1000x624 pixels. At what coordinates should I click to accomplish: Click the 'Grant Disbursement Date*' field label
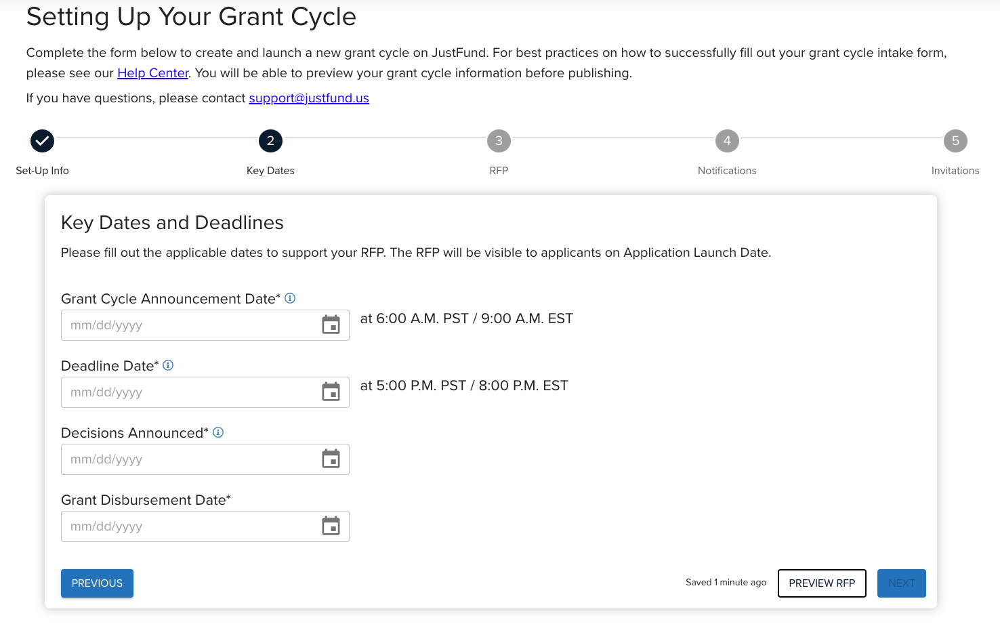click(x=146, y=500)
